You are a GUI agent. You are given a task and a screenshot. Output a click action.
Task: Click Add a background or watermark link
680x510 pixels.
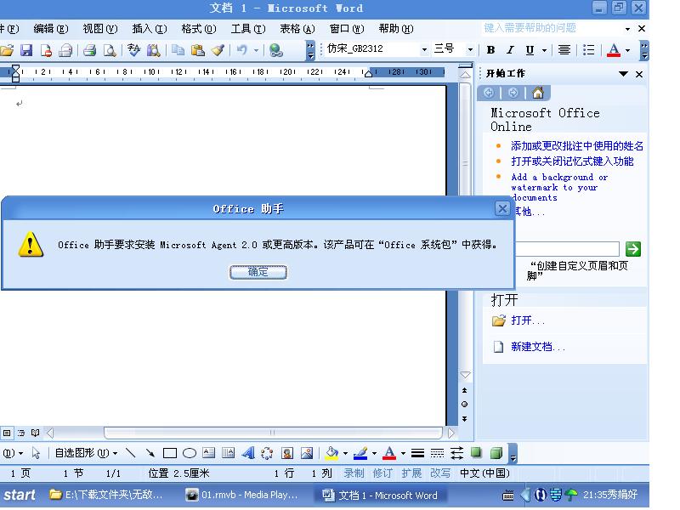coord(559,187)
